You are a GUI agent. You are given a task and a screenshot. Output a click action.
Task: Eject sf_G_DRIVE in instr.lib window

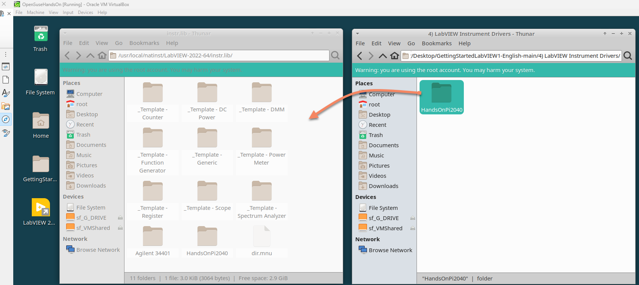[x=120, y=218]
